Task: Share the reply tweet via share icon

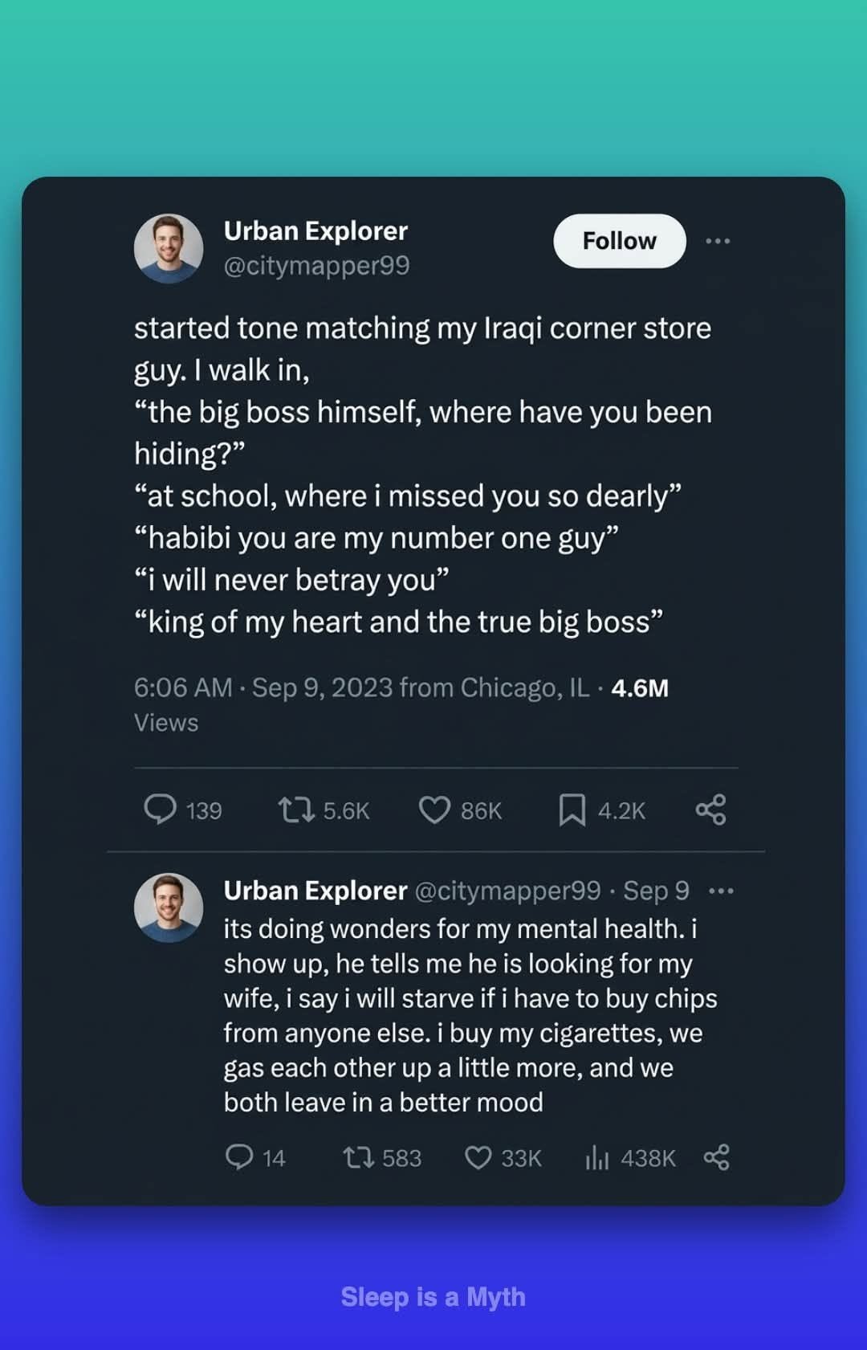Action: click(x=716, y=1157)
